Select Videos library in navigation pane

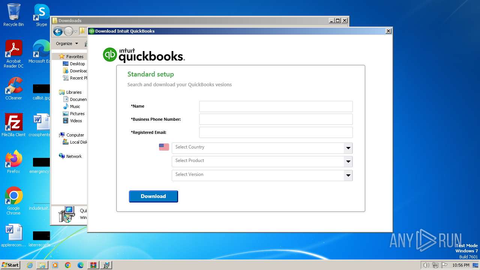coord(72,121)
